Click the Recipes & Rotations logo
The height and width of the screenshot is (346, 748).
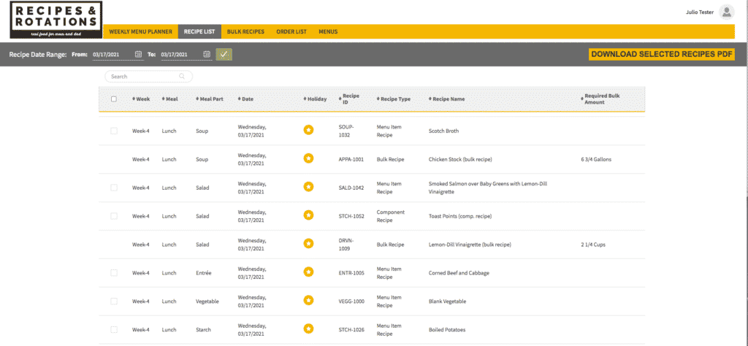pyautogui.click(x=56, y=20)
